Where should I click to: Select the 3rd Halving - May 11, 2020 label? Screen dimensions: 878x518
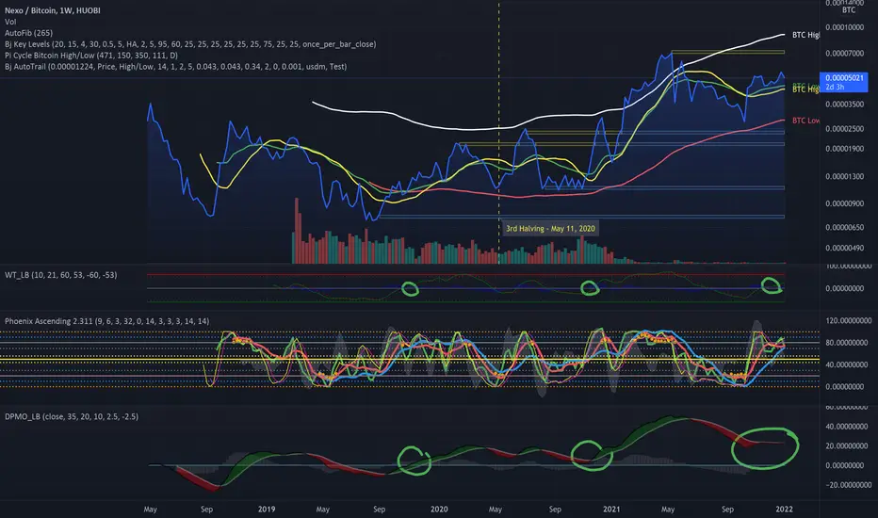click(x=550, y=229)
